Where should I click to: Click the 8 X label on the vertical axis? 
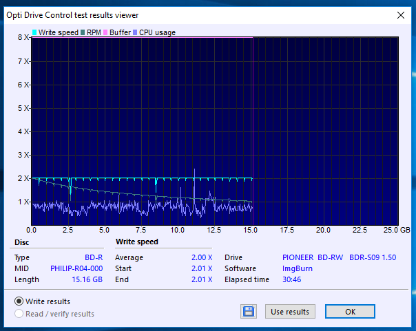point(23,37)
